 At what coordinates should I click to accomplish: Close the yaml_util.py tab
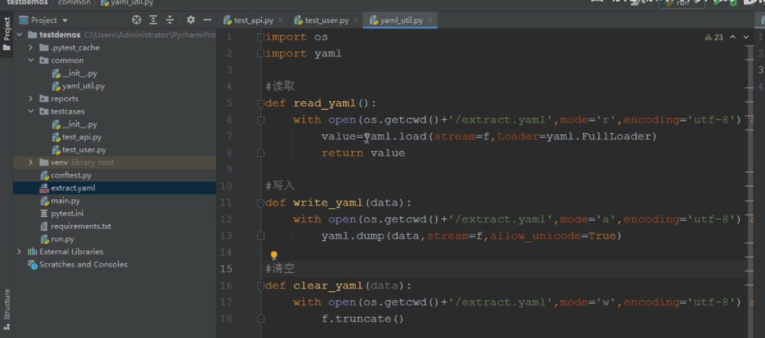pos(430,20)
